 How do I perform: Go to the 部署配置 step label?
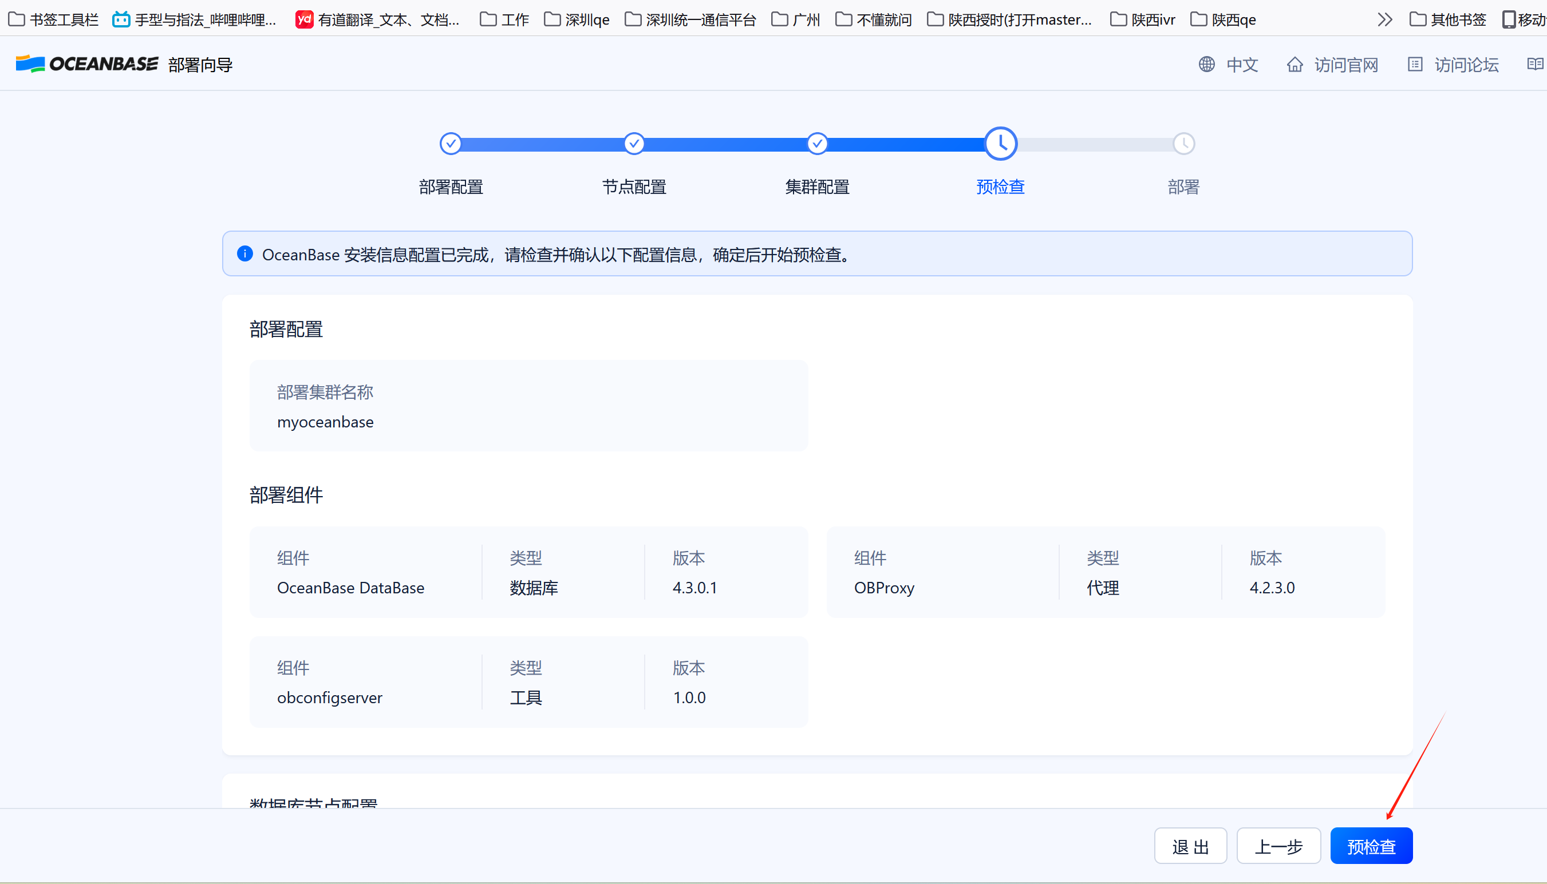click(451, 187)
